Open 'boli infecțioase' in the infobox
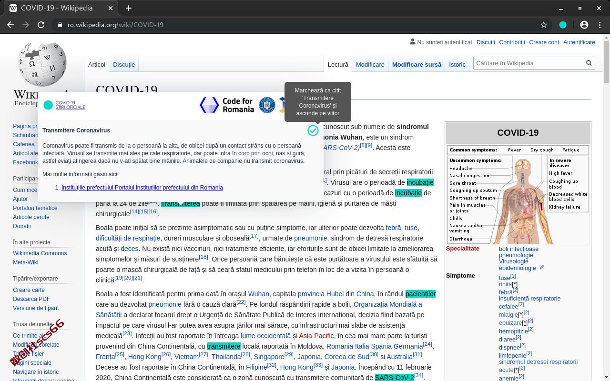The image size is (610, 381). [518, 249]
